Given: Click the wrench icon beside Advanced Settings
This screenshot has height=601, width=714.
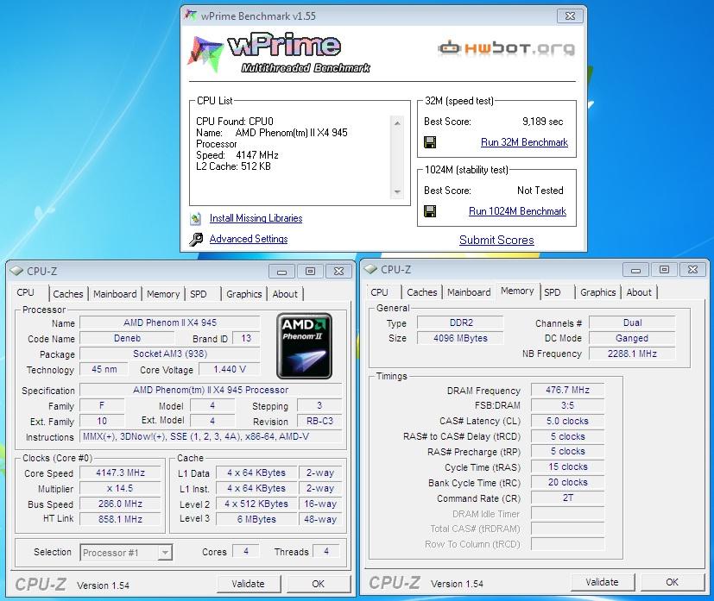Looking at the screenshot, I should coord(196,239).
